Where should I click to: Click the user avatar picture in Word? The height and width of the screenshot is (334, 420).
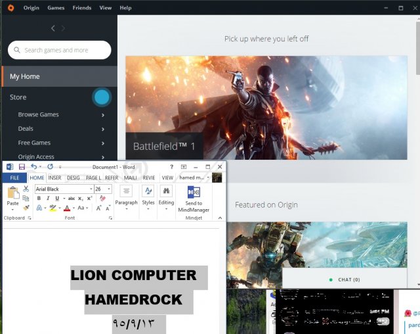[217, 178]
